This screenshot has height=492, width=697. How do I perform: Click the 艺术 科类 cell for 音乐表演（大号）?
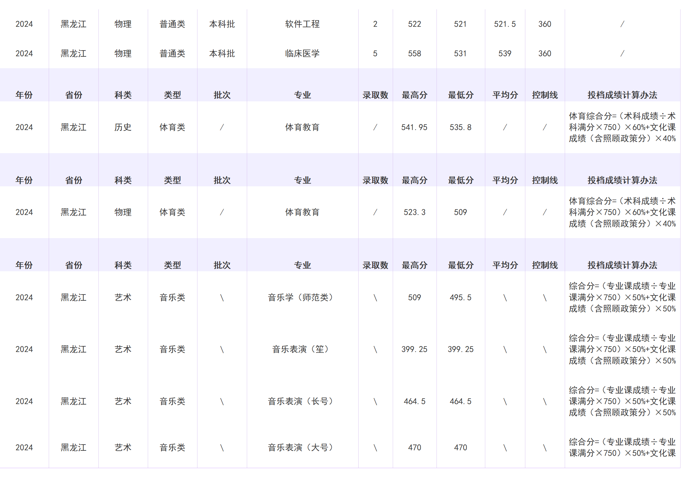(x=123, y=447)
